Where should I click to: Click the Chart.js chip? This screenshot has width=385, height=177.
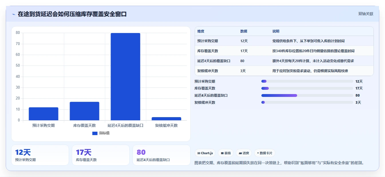click(x=205, y=153)
